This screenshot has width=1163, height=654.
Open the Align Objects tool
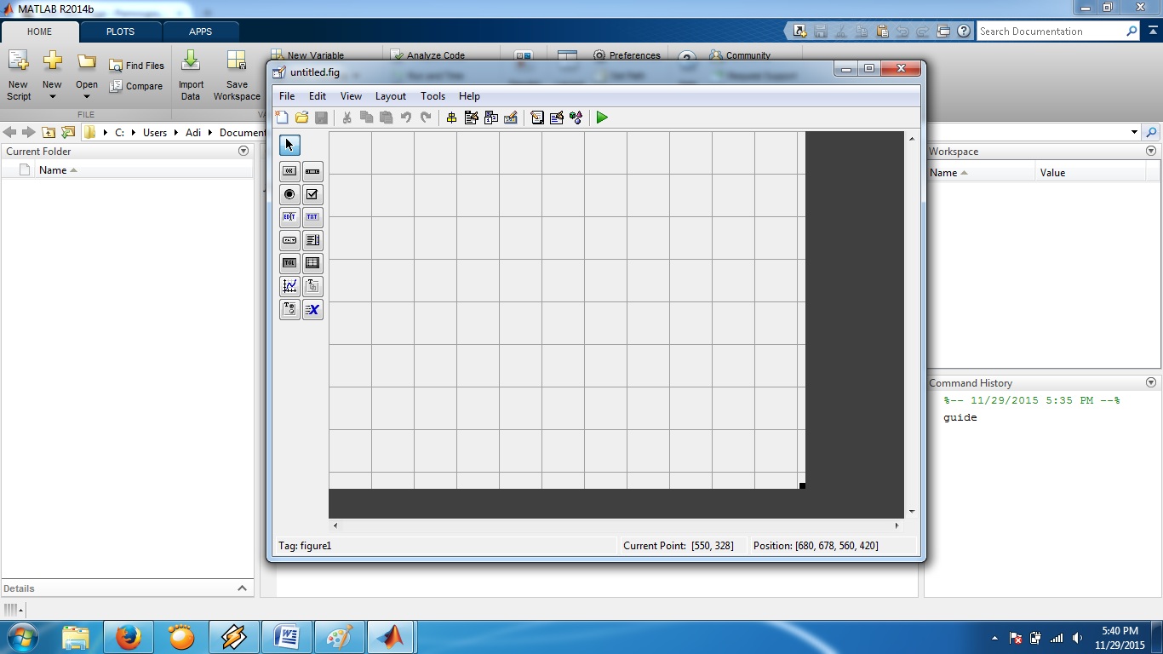(x=451, y=118)
